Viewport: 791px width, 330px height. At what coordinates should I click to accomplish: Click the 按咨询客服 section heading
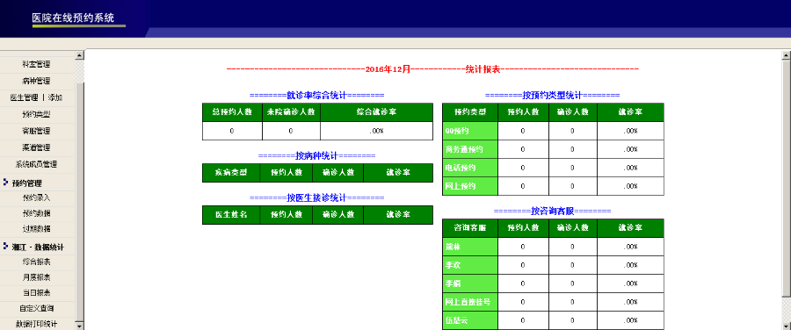click(553, 212)
